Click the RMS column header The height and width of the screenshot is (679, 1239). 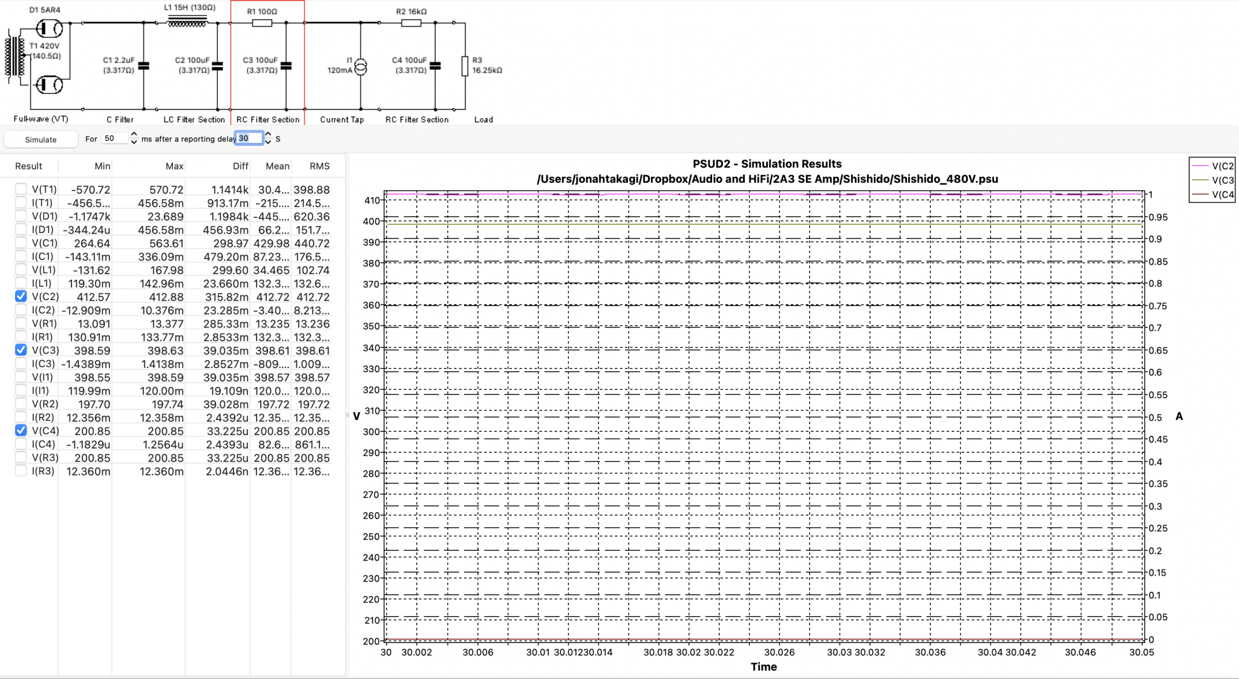coord(319,166)
